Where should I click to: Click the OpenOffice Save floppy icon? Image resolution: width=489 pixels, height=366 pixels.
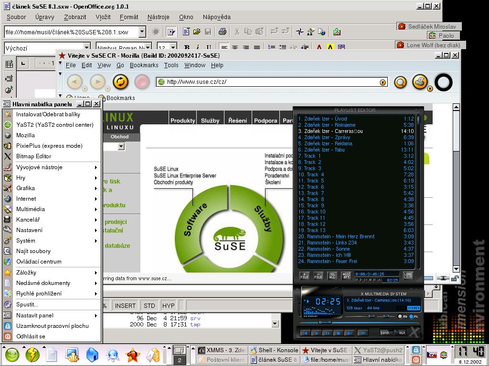coord(208,32)
